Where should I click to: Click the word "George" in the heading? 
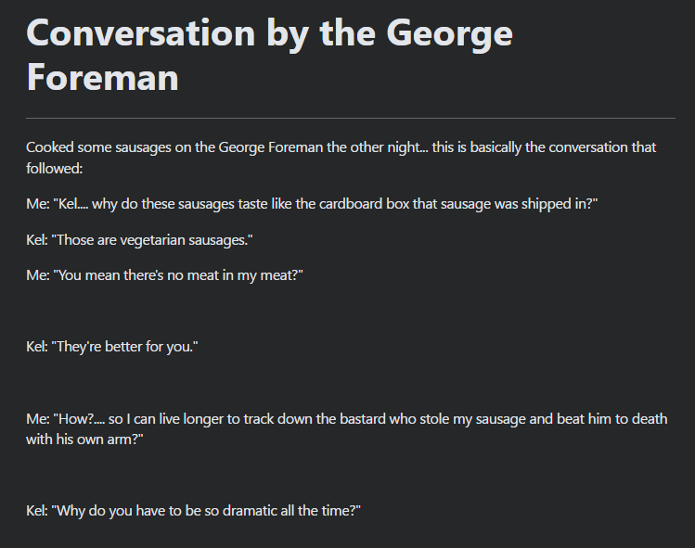(450, 33)
